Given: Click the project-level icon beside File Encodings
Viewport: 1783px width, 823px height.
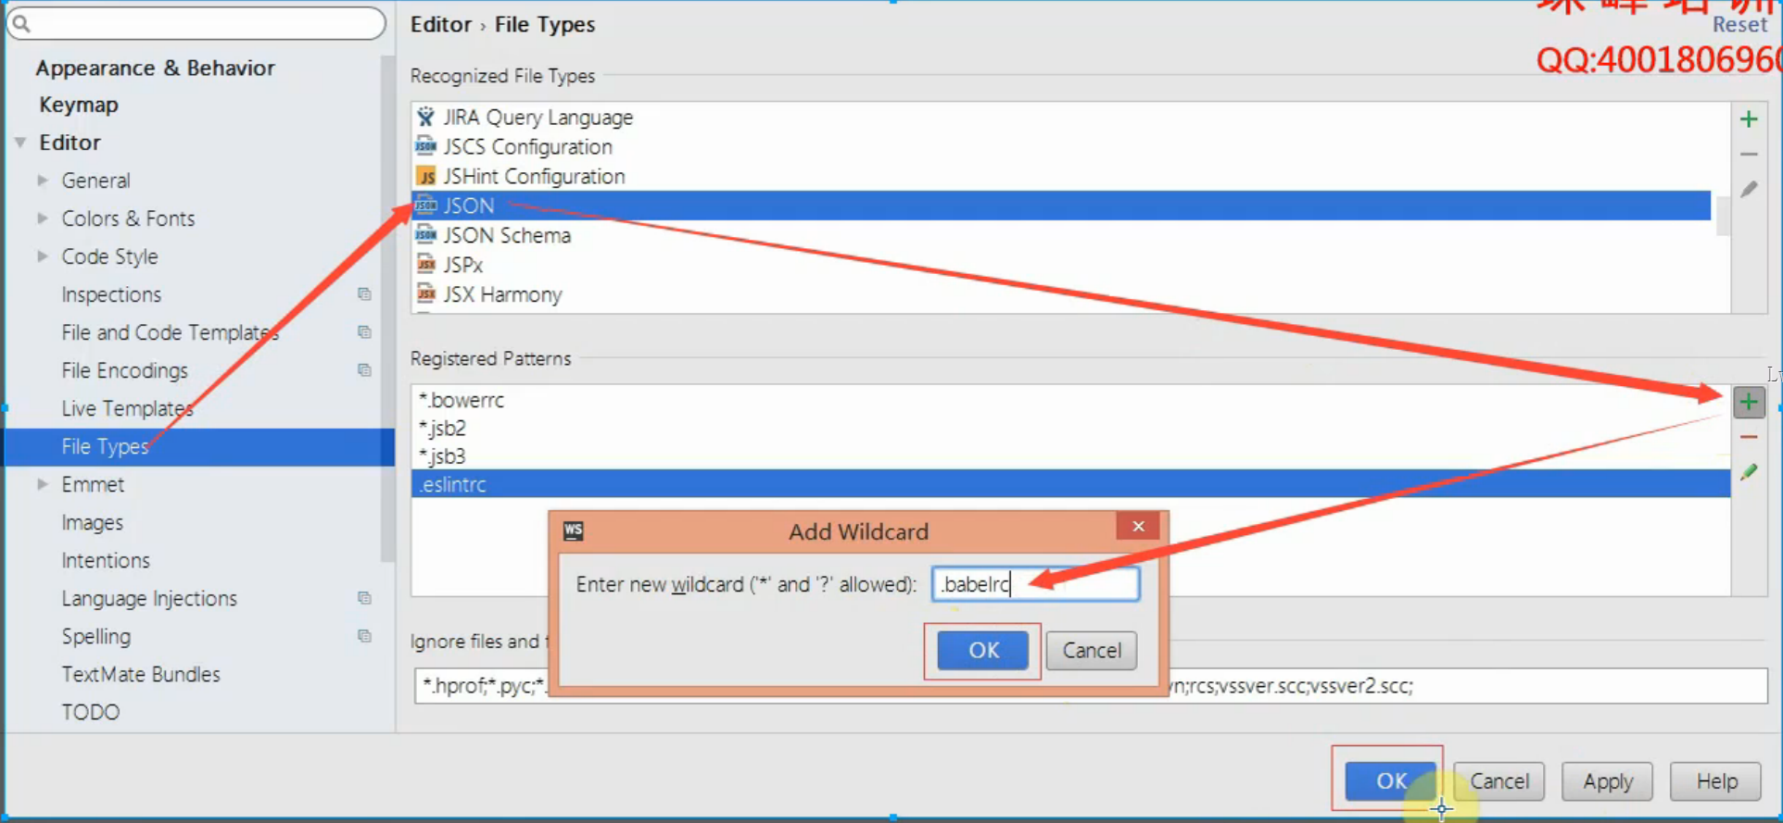Looking at the screenshot, I should [364, 370].
